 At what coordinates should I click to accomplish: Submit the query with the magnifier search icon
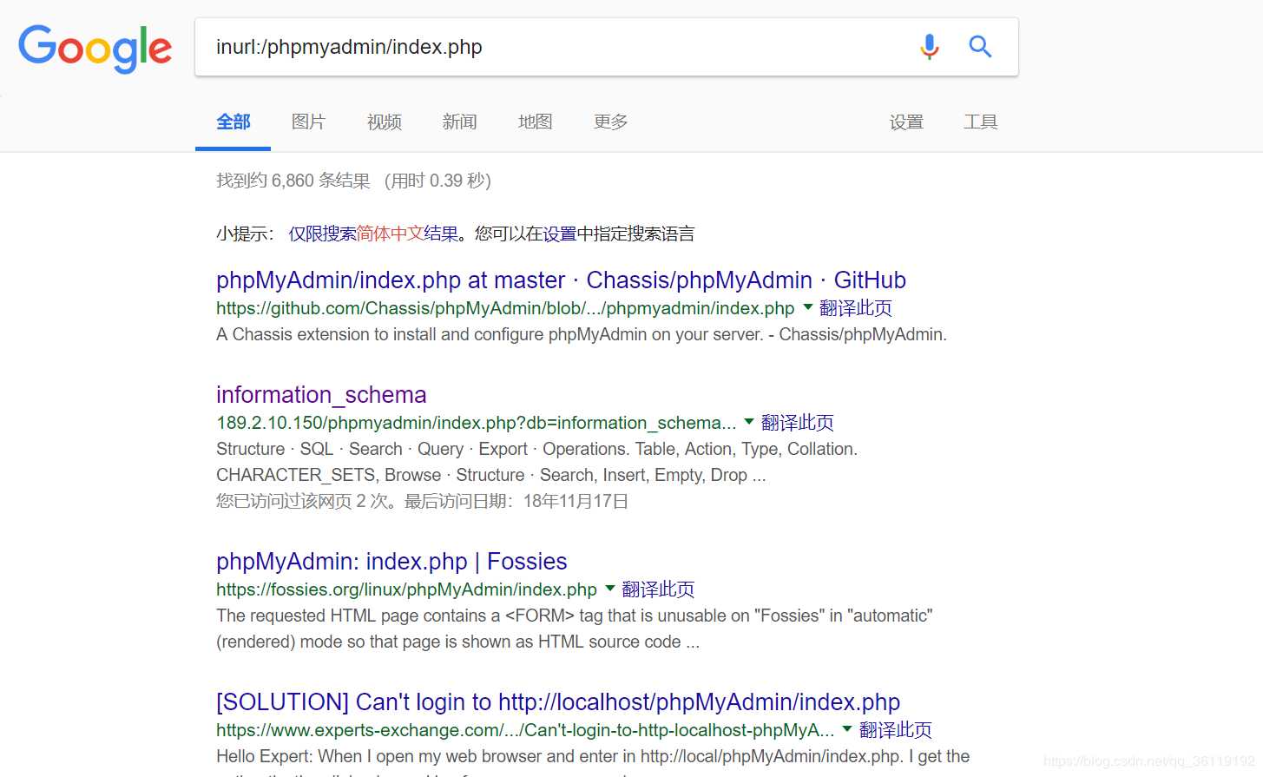pos(980,47)
